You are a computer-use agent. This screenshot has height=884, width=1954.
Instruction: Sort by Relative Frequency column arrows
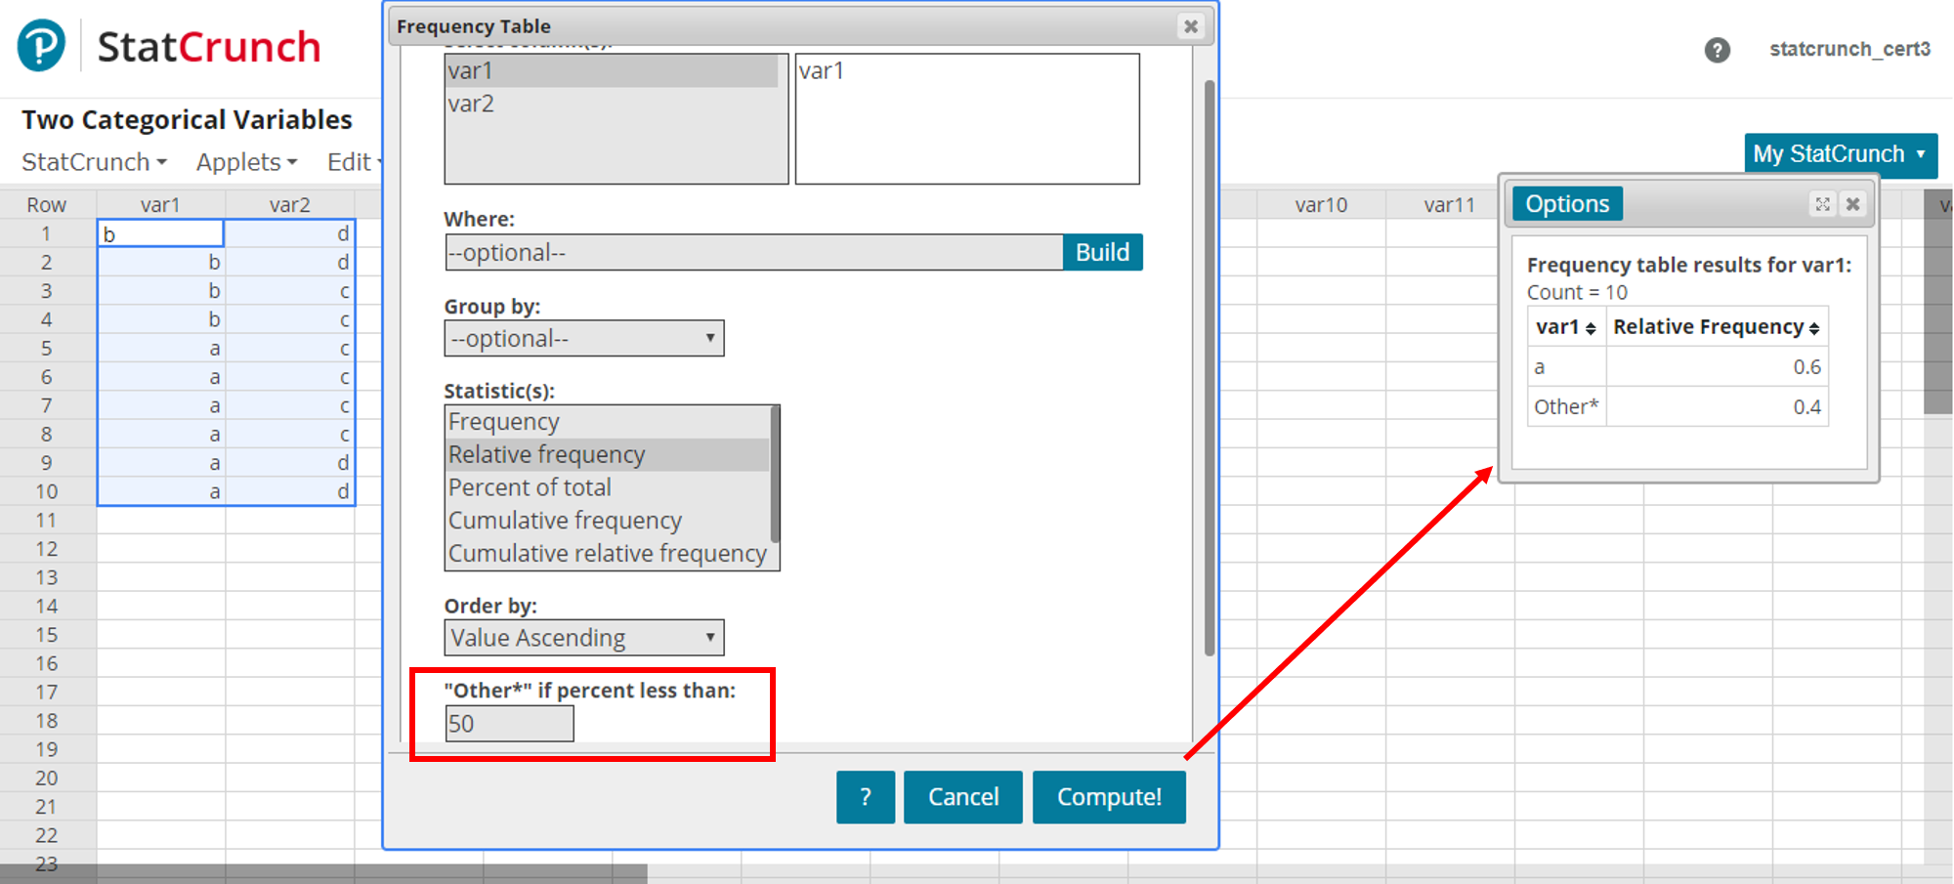point(1814,328)
